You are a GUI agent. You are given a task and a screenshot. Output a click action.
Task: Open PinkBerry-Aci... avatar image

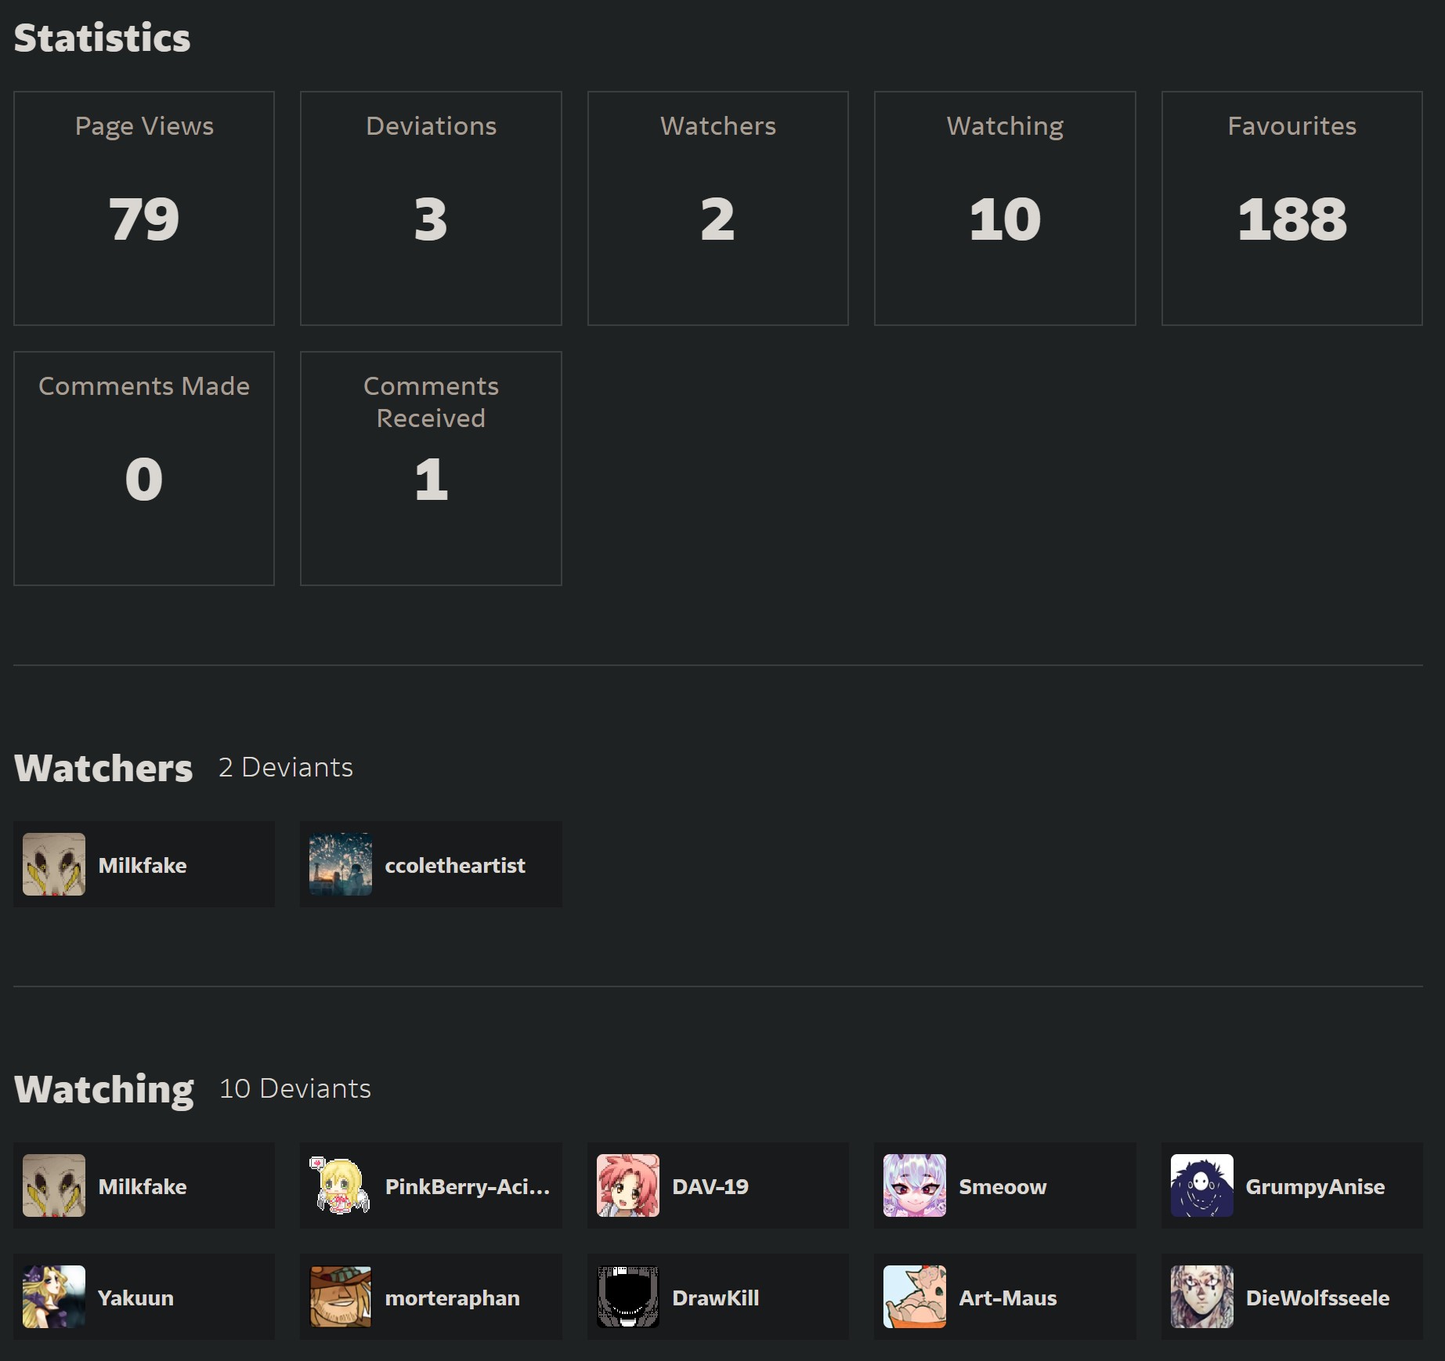coord(340,1185)
